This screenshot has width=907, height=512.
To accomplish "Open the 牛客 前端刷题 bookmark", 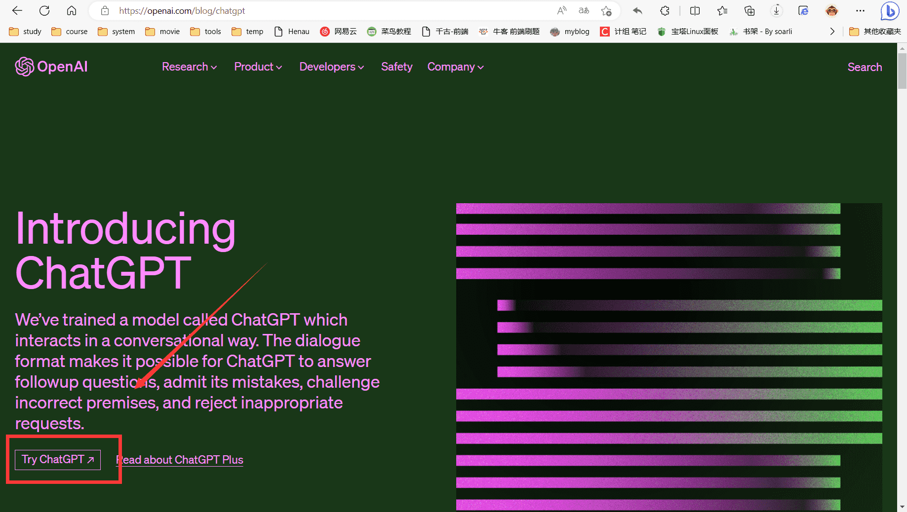I will point(509,32).
